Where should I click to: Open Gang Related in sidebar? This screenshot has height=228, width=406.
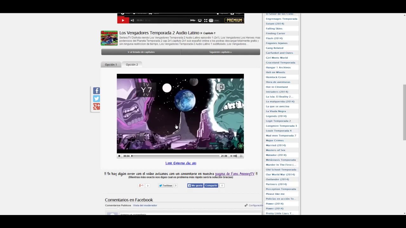point(275,48)
